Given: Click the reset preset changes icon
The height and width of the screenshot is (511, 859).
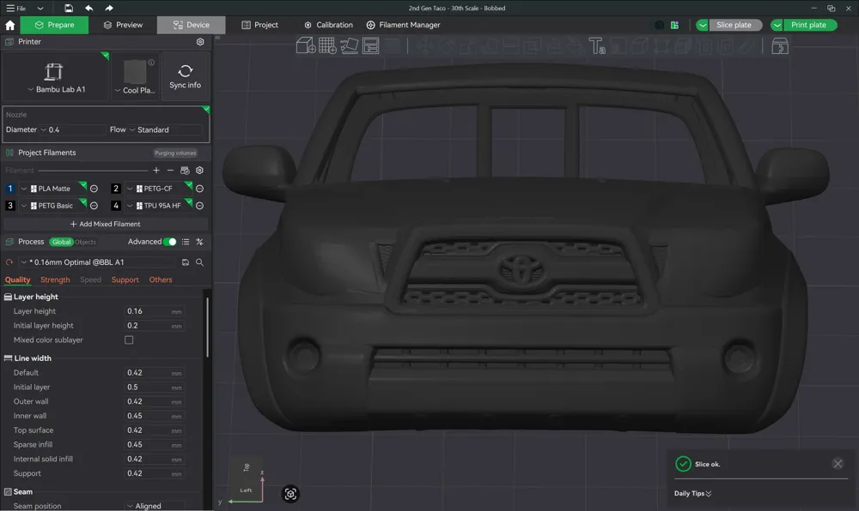Looking at the screenshot, I should tap(9, 262).
